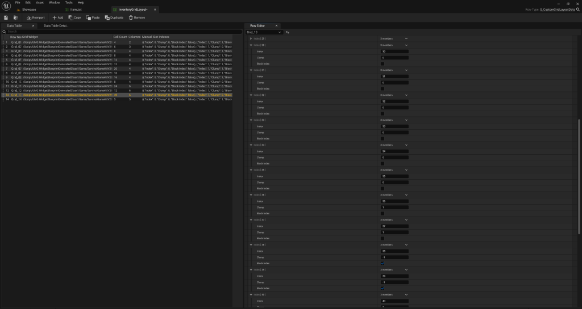Uncheck Block Index for Index 39
Screen dimensions: 582x309
(383, 288)
